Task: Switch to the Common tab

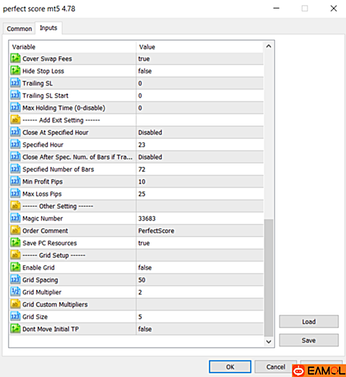Action: 19,29
